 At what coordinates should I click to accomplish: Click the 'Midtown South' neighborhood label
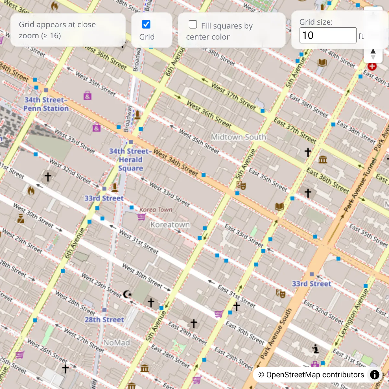tap(239, 137)
